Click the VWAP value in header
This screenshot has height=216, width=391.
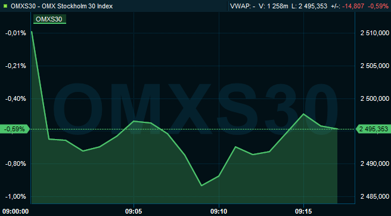pyautogui.click(x=243, y=6)
